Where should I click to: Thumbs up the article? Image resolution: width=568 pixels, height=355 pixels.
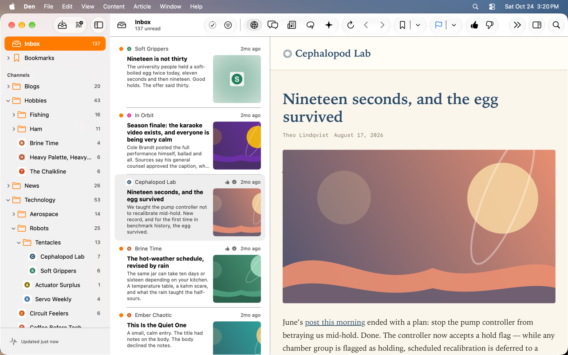point(474,25)
